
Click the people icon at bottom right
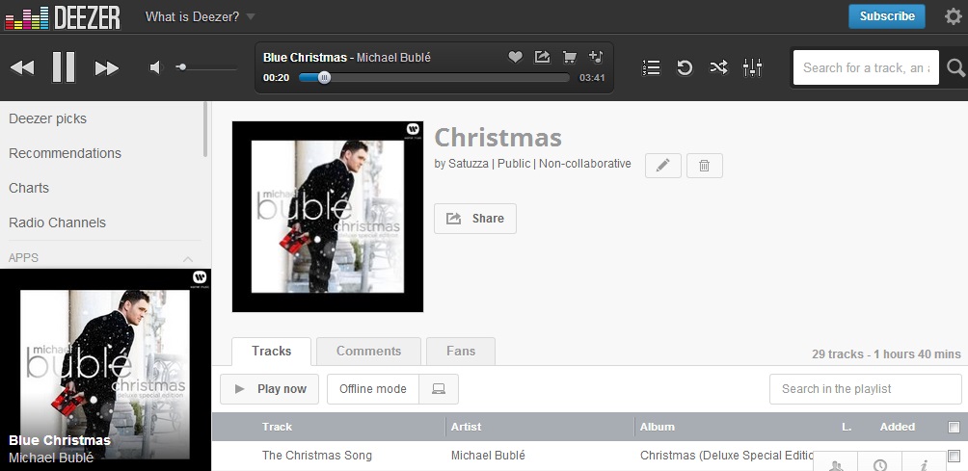tap(836, 465)
